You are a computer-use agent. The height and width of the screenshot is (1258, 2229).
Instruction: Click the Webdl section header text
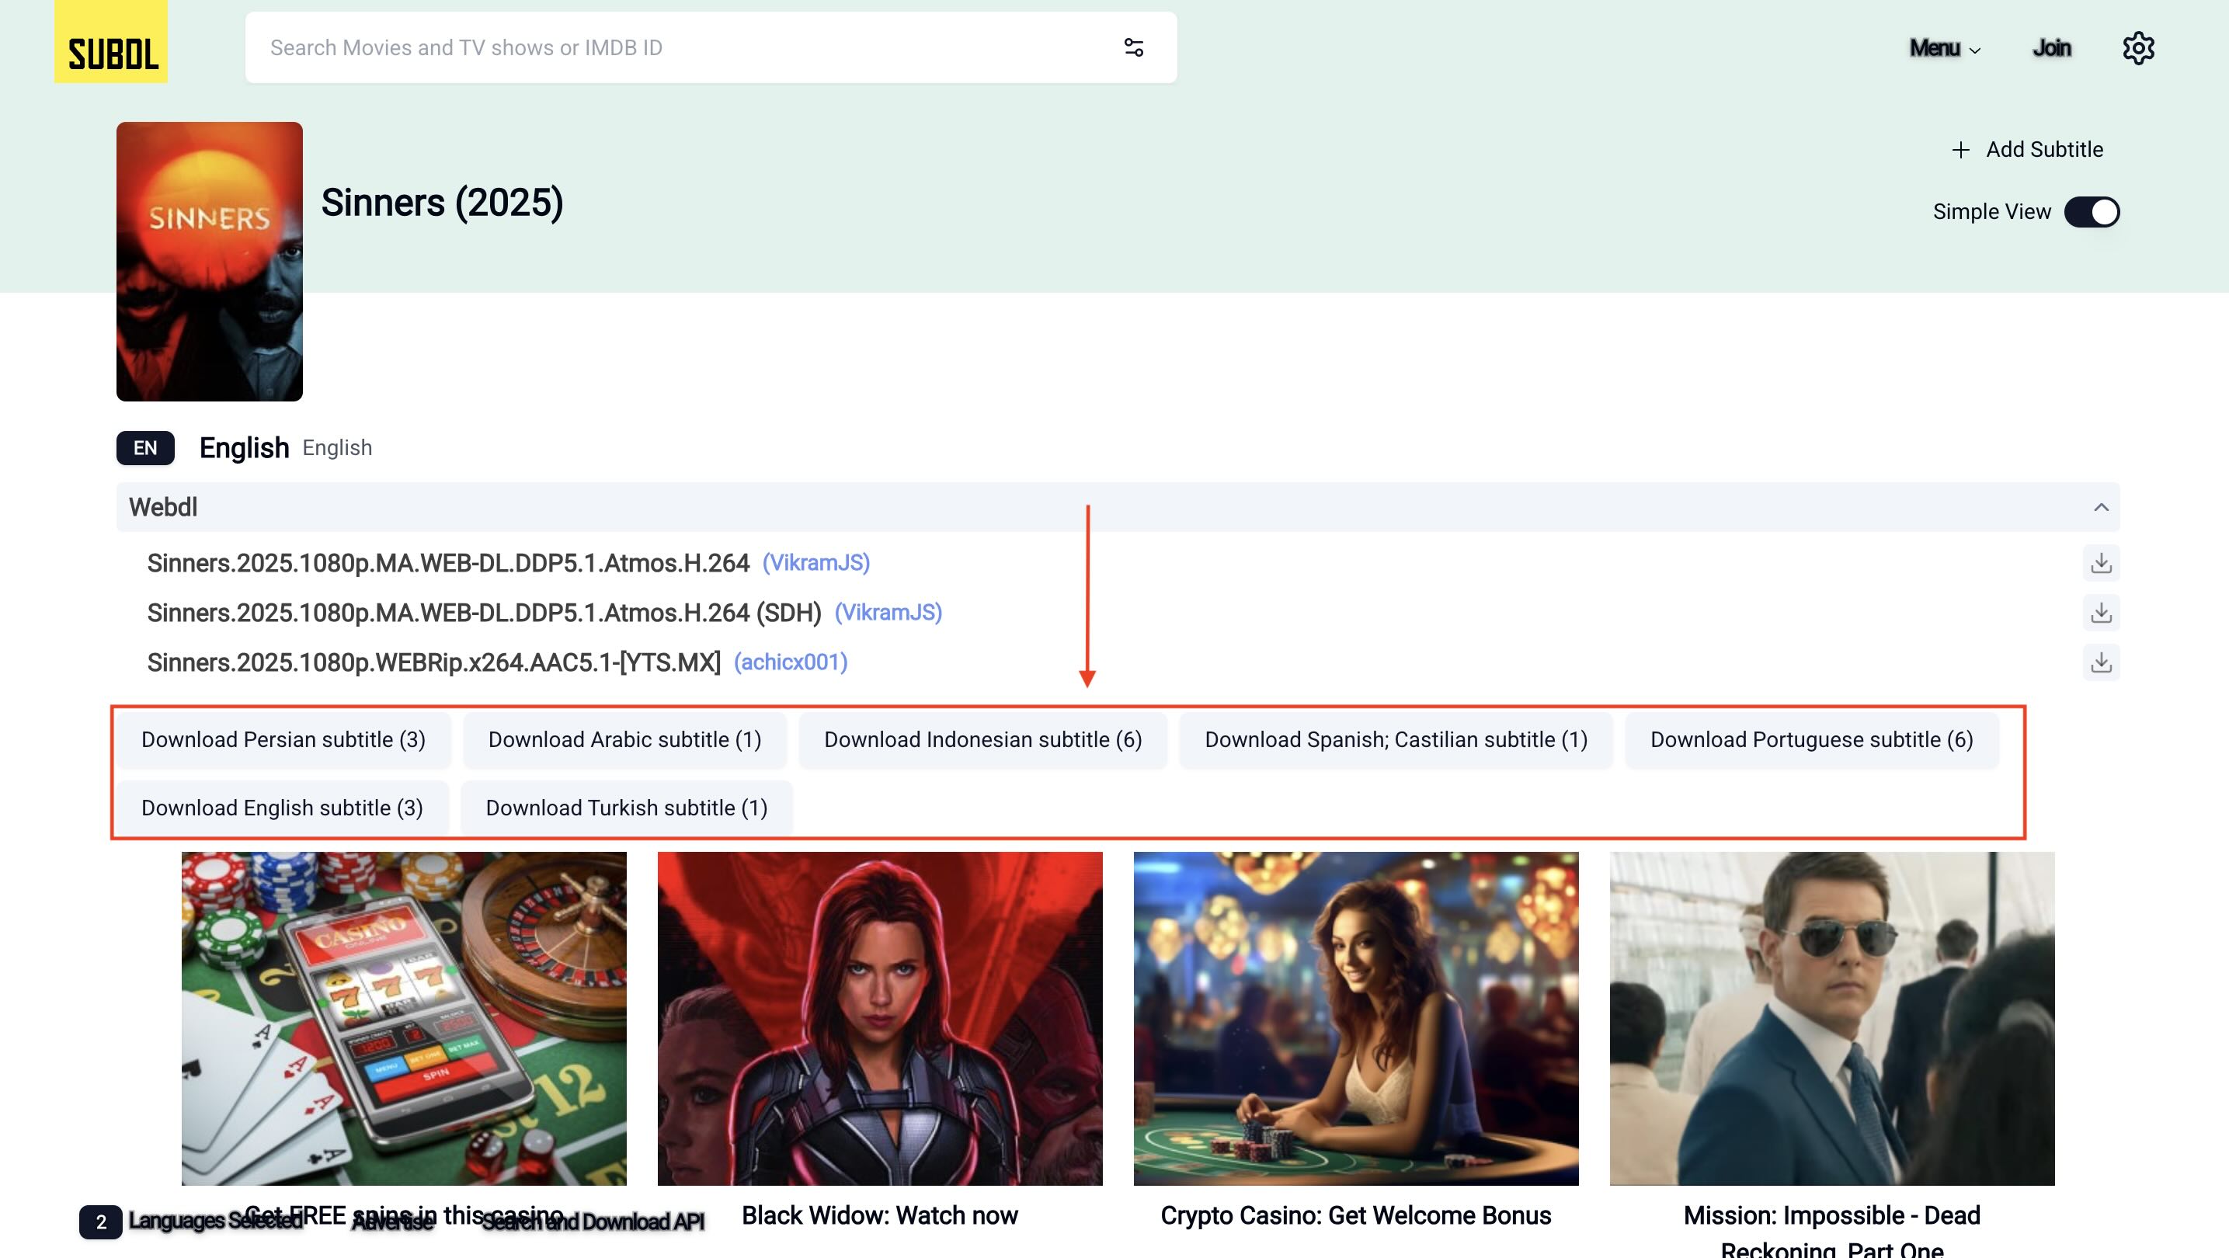162,507
